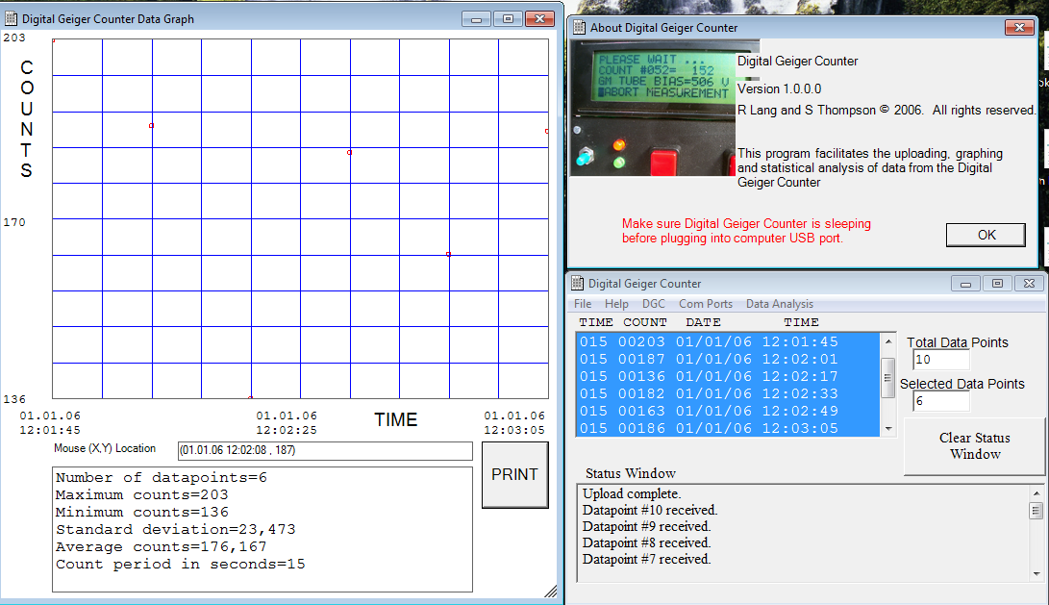The width and height of the screenshot is (1049, 605).
Task: Click the graph data point near count 187
Action: (x=151, y=126)
